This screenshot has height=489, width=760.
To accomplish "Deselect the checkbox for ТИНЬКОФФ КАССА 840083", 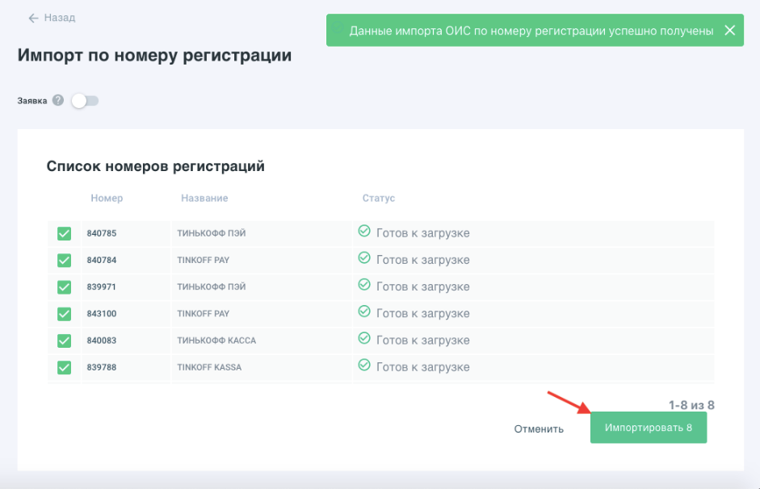I will coord(65,341).
